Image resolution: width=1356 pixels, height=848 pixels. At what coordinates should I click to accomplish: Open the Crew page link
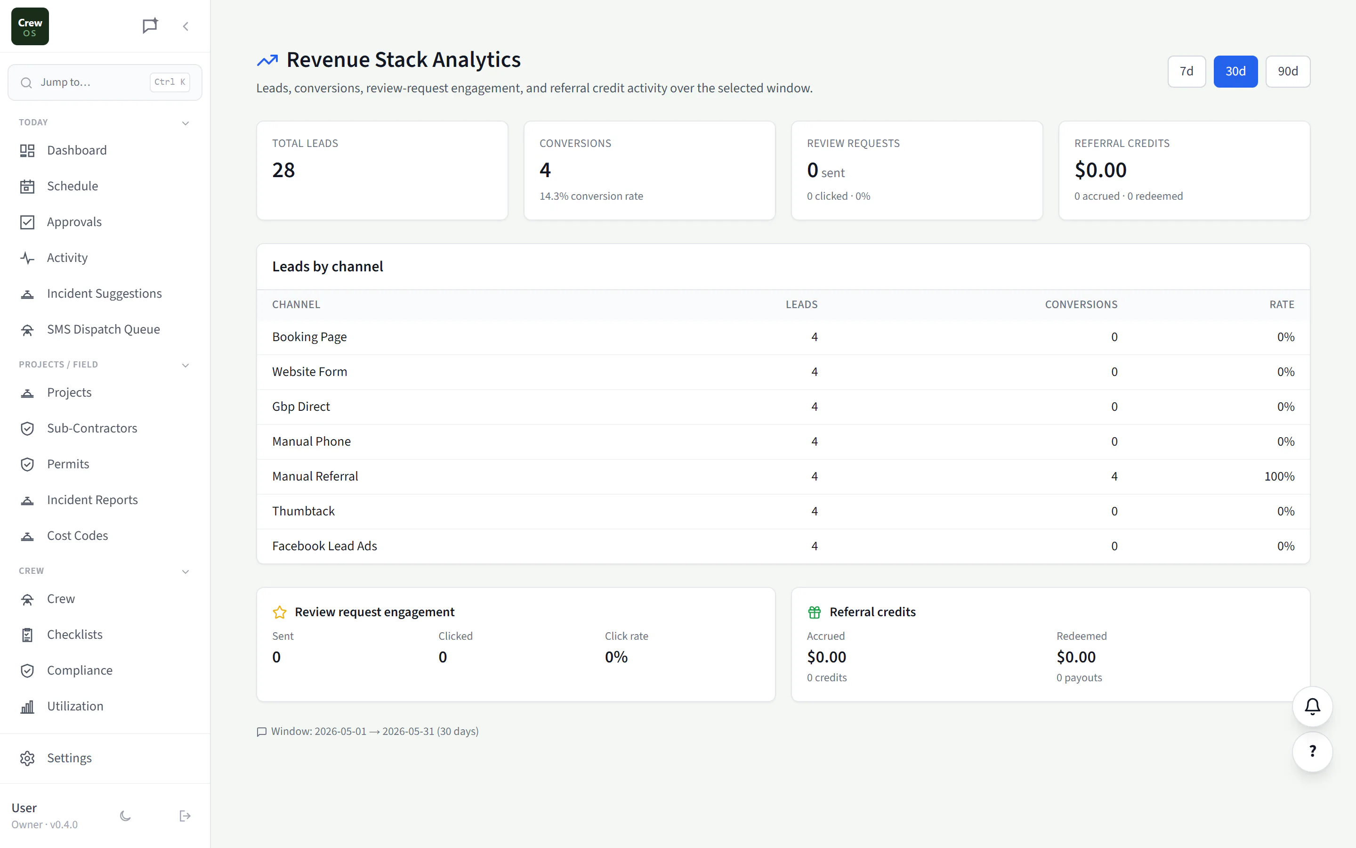[105, 599]
